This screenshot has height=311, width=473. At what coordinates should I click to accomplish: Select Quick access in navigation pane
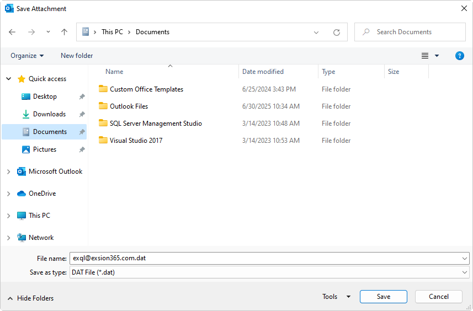(47, 79)
